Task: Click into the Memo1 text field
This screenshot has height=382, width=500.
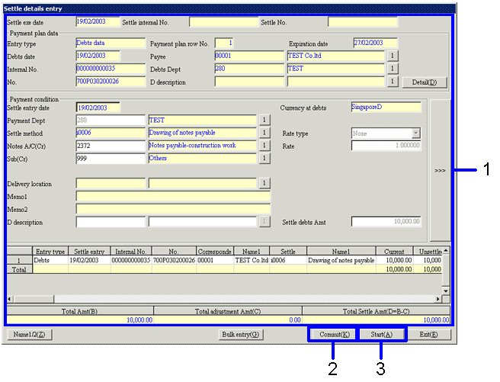Action: tap(173, 196)
